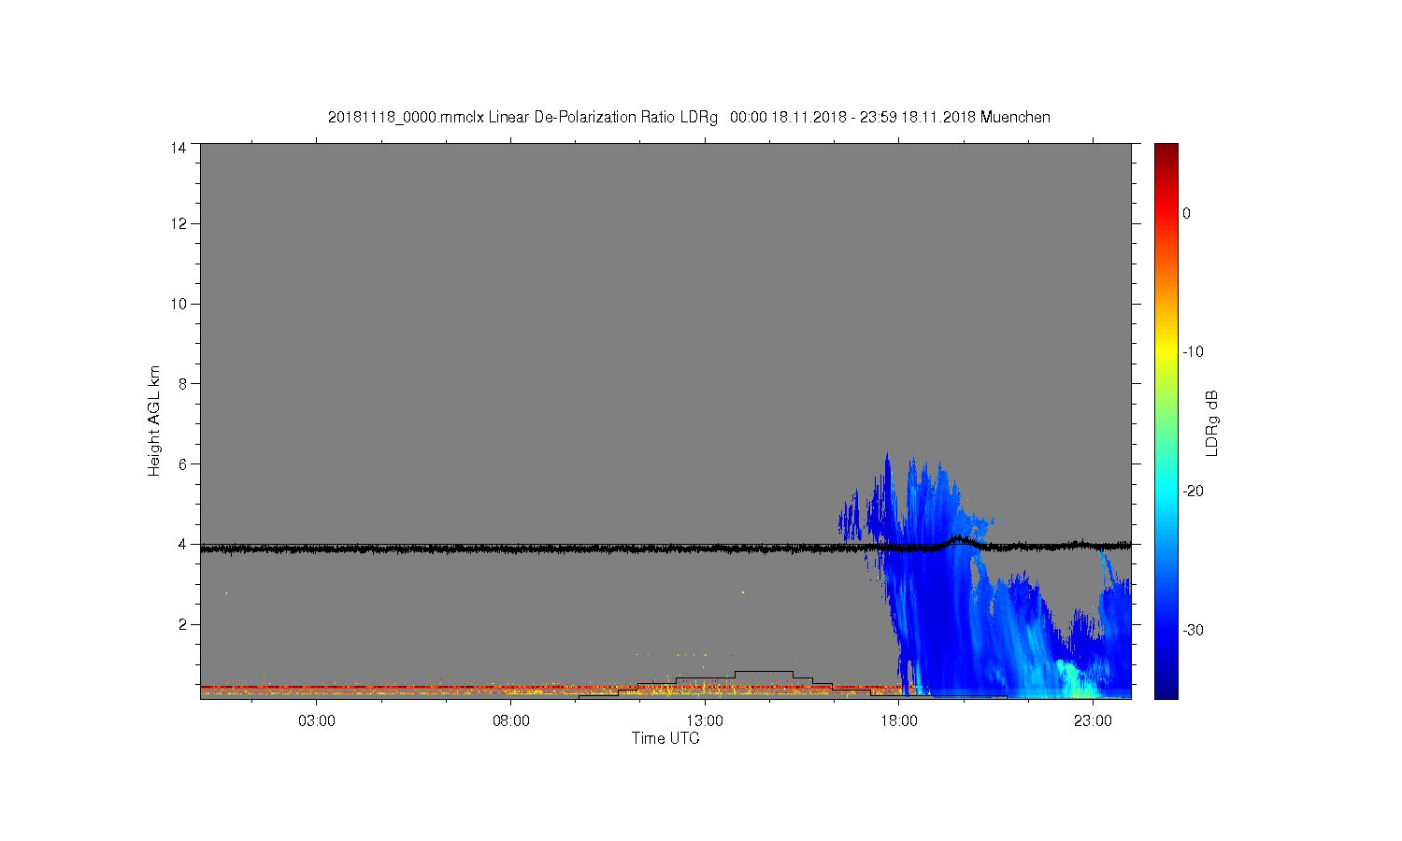
Task: Click the colorbar value 0
Action: click(1187, 213)
